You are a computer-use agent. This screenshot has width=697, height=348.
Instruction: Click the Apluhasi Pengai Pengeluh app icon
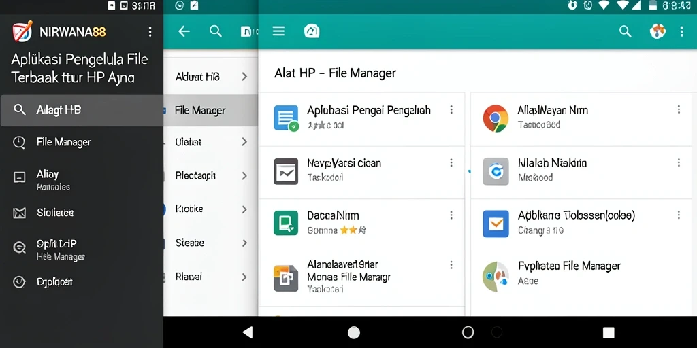(x=287, y=118)
